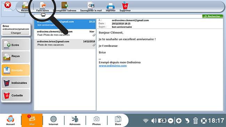Click the undo back arrow icon

[x=187, y=121]
